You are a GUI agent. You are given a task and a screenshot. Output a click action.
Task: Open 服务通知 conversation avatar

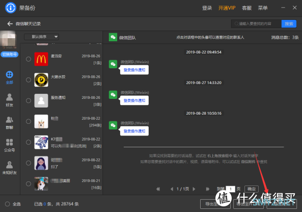click(41, 100)
